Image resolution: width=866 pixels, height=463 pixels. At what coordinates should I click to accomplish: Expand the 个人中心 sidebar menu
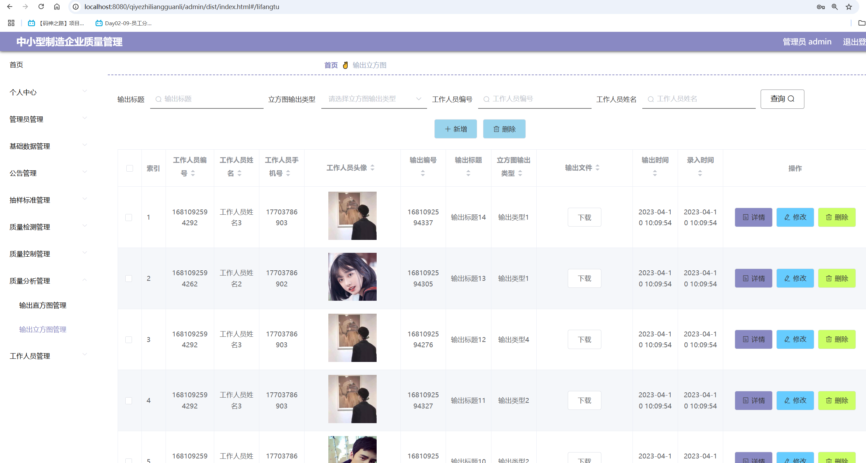click(x=48, y=92)
